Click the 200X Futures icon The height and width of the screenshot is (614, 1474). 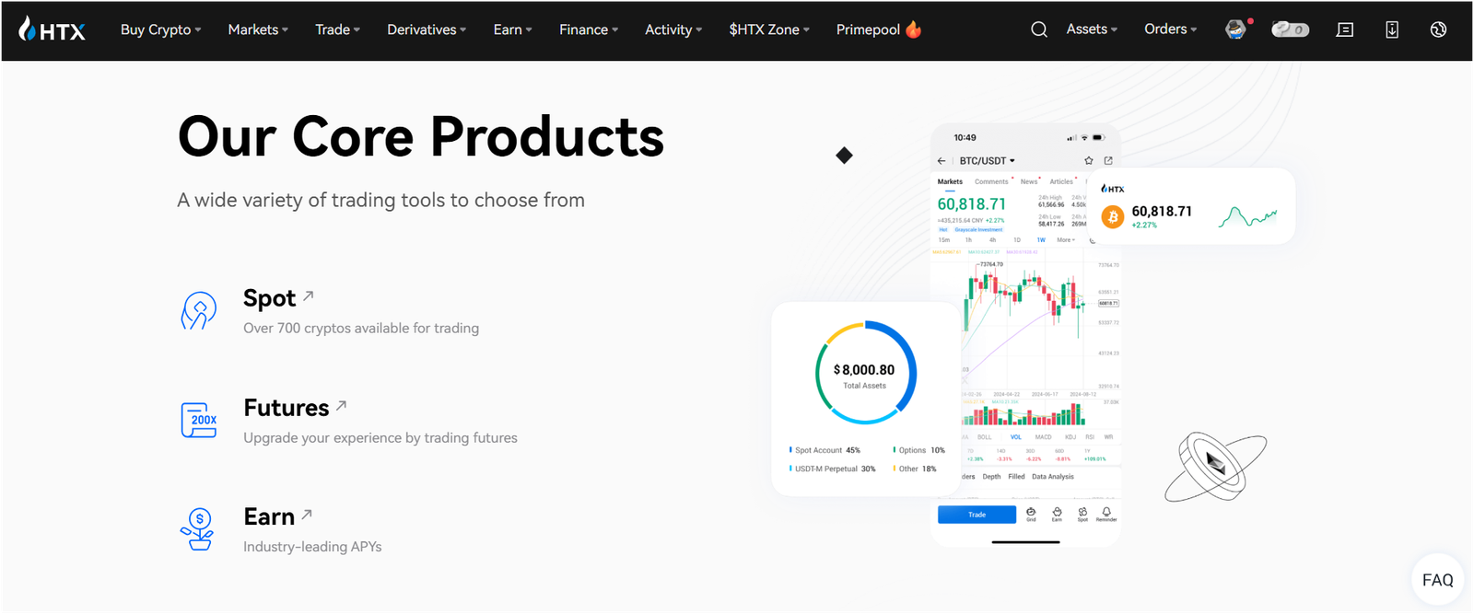pos(199,420)
